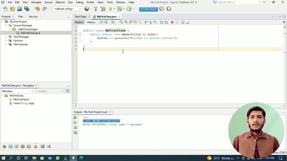Screen dimensions: 287x161
Task: Click the Stop icon in Output sidebar
Action: click(x=75, y=127)
